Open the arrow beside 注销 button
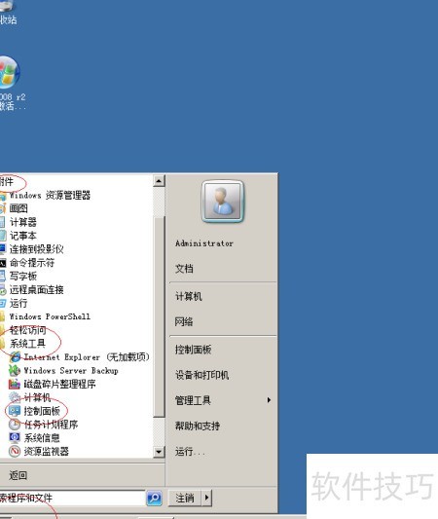Screen dimensions: 438x519 point(206,498)
